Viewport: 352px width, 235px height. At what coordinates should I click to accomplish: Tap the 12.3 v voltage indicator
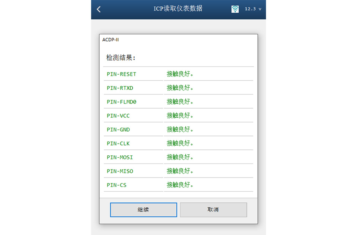(253, 9)
